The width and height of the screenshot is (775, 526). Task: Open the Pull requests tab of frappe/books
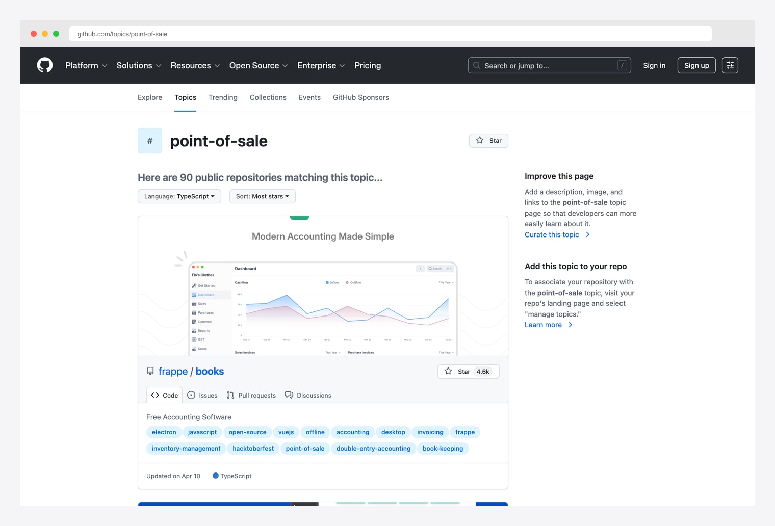tap(251, 395)
